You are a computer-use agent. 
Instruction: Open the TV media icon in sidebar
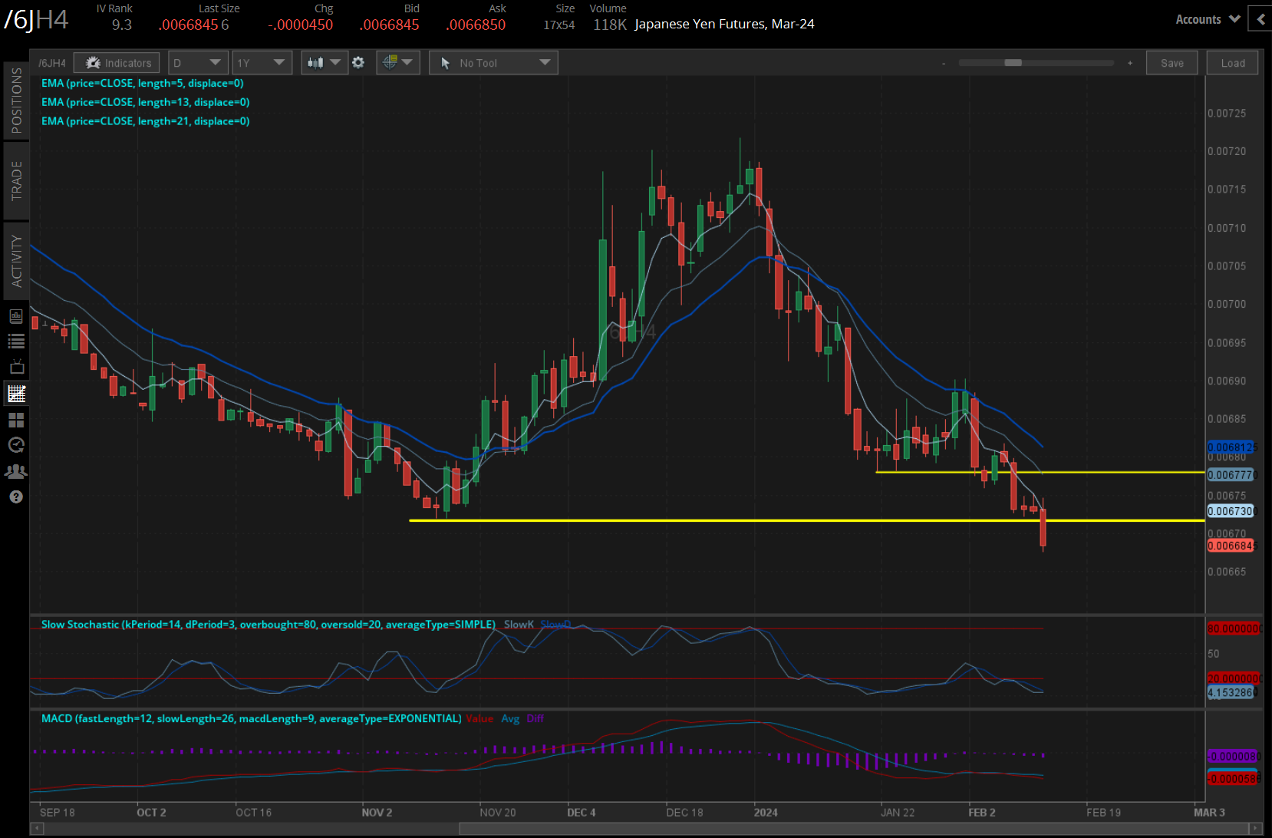tap(16, 367)
